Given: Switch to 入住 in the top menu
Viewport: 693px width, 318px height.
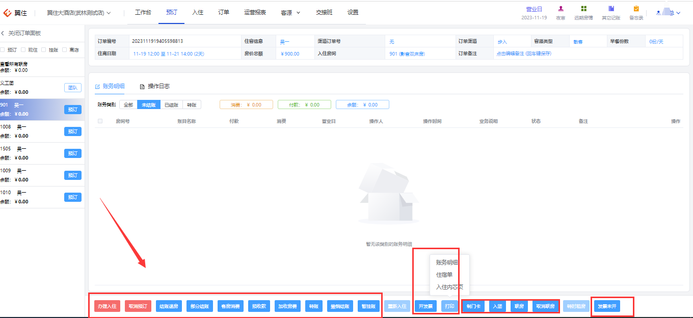Looking at the screenshot, I should 198,12.
